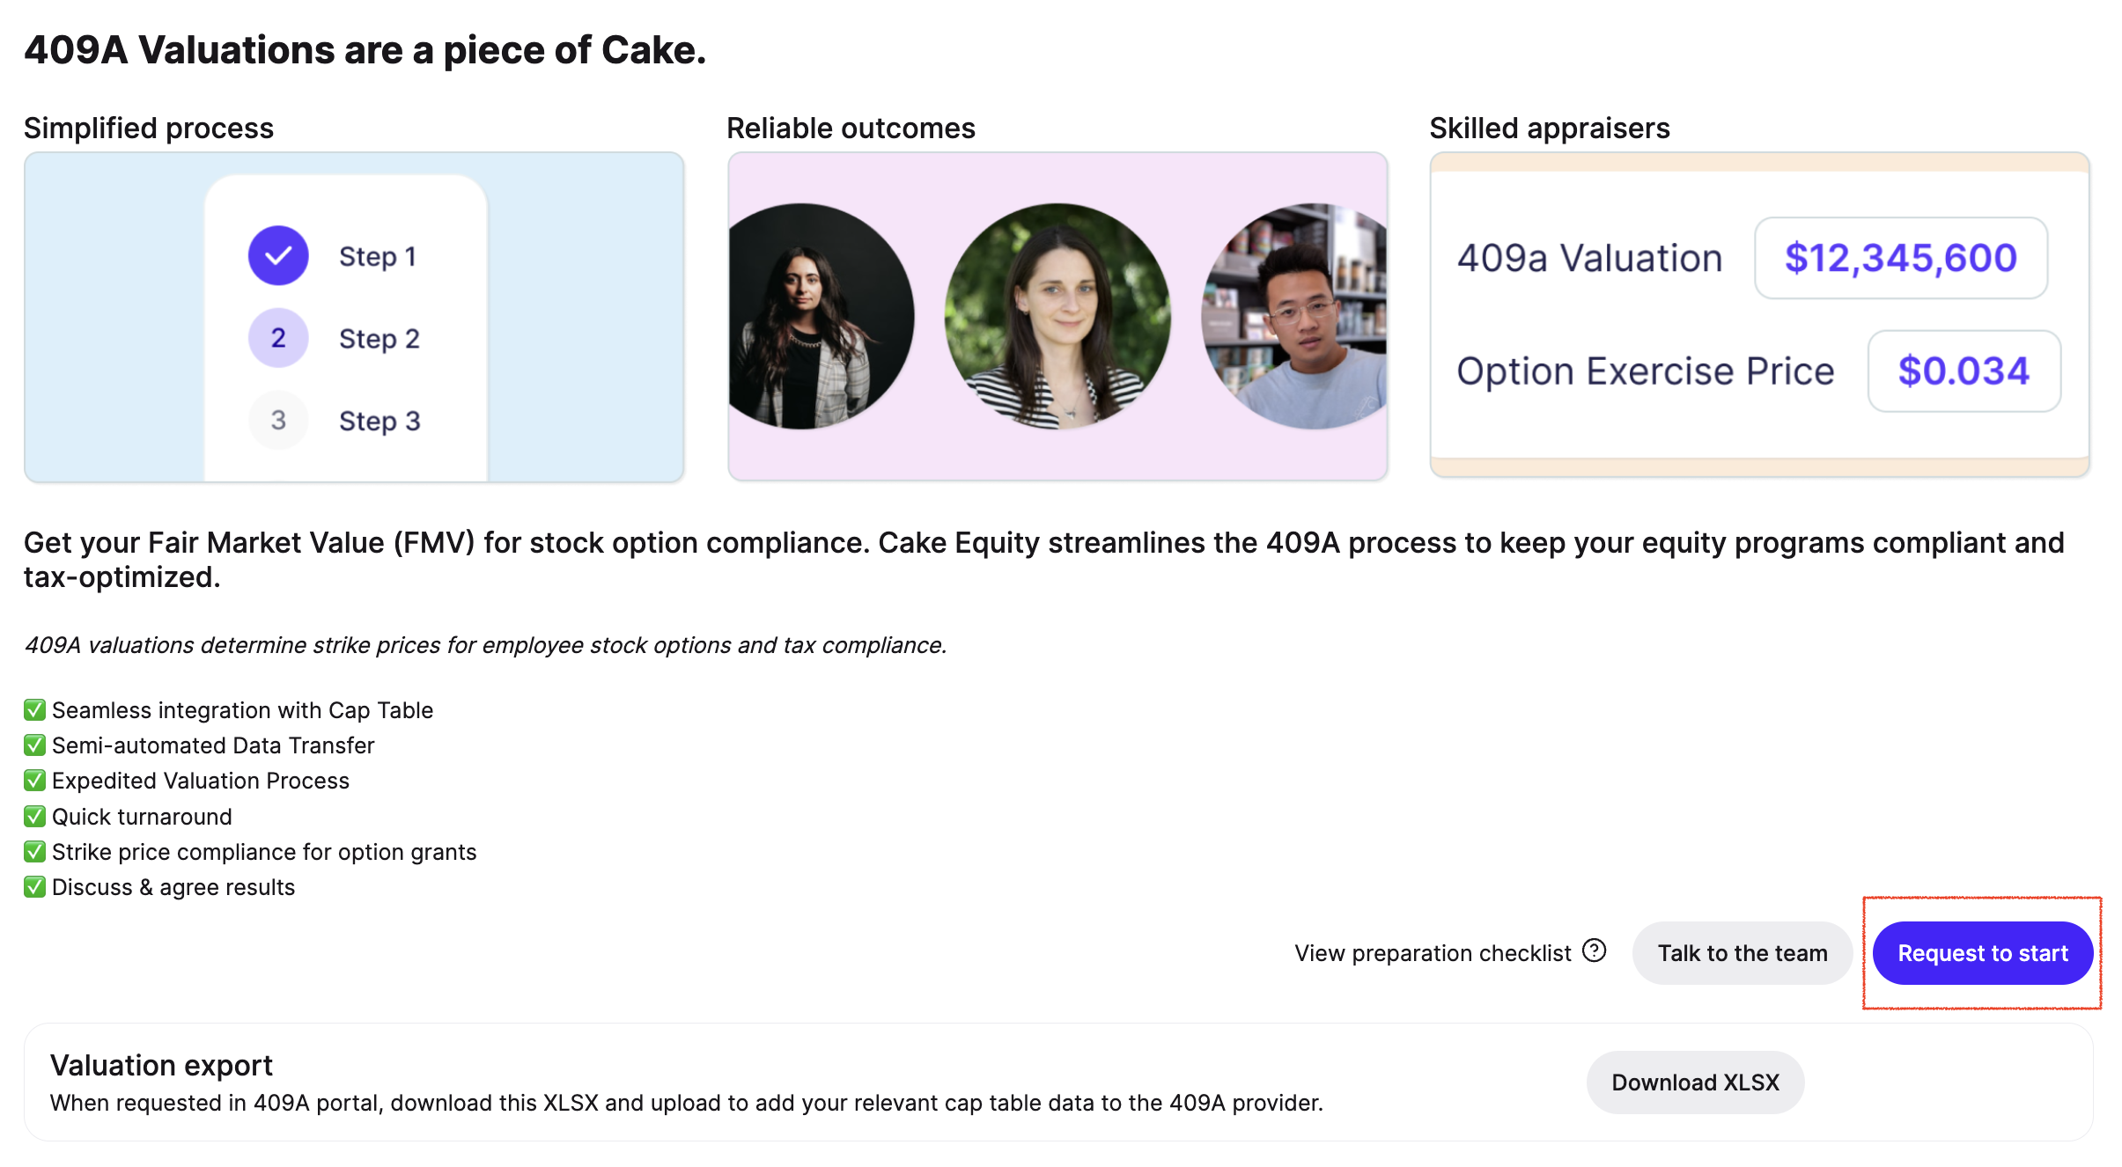Click the man with glasses photo
The height and width of the screenshot is (1167, 2122).
pyautogui.click(x=1294, y=316)
